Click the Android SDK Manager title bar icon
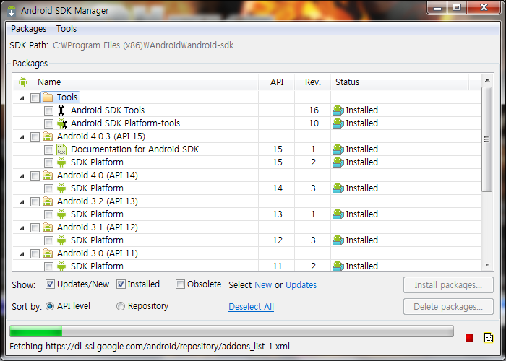The image size is (506, 361). 12,10
